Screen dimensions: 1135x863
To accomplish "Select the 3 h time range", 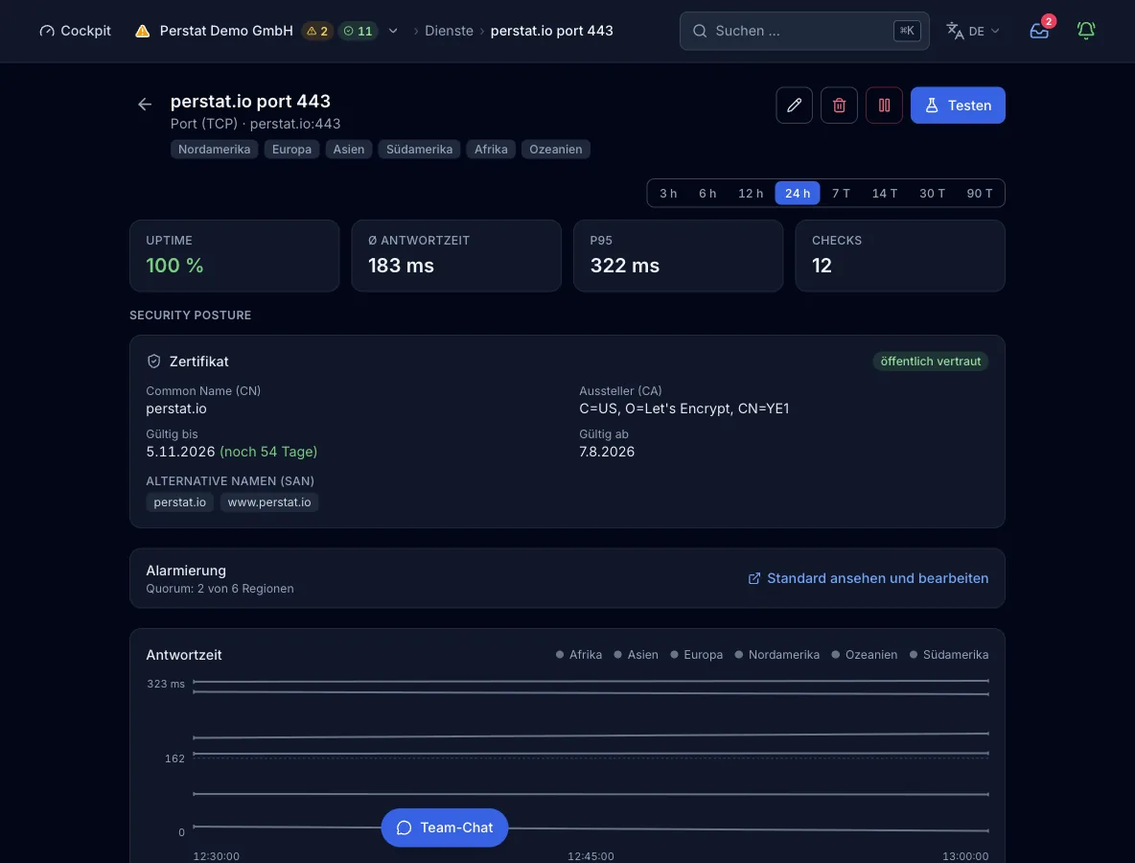I will pyautogui.click(x=668, y=194).
